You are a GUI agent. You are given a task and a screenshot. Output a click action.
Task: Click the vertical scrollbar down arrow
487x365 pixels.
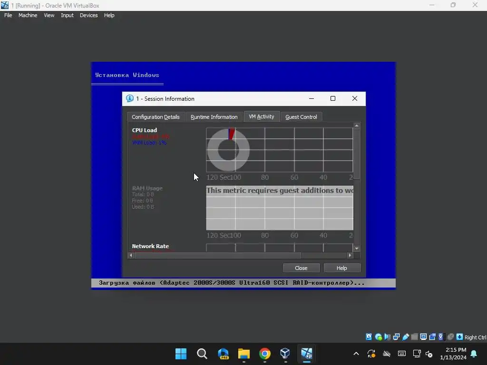(357, 249)
